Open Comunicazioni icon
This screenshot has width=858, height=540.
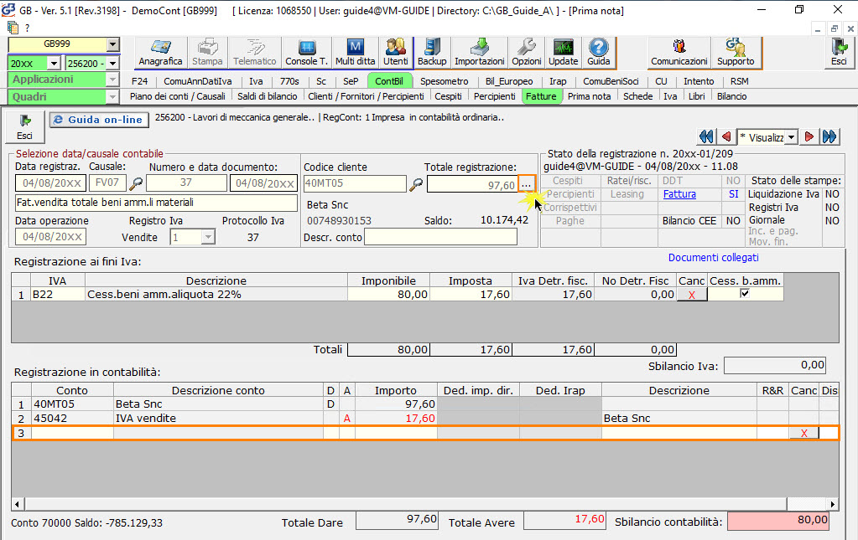[679, 53]
